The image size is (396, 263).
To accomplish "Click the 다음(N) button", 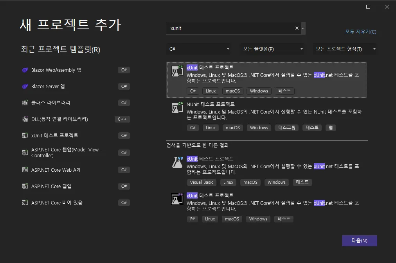I will point(359,241).
